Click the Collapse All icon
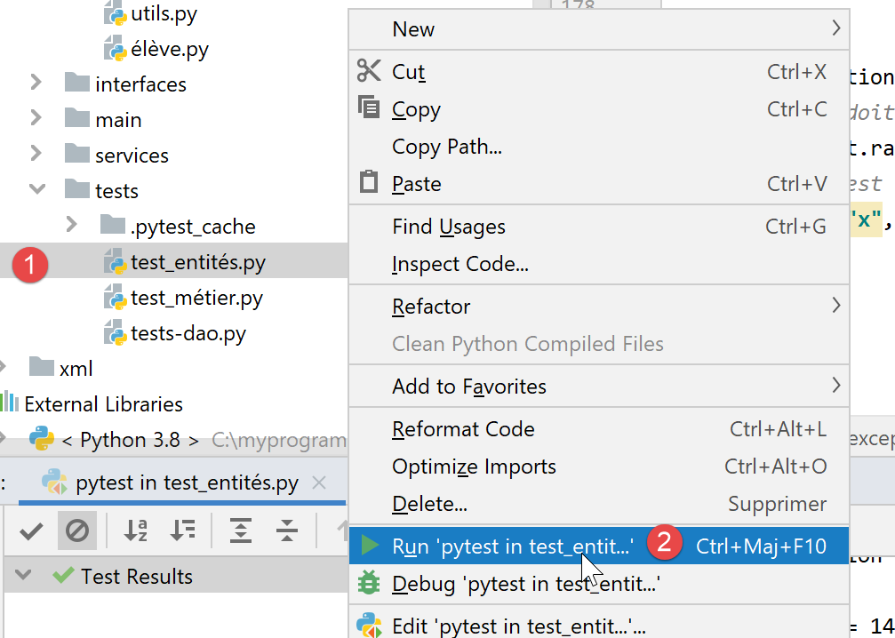Screen dimensions: 895x638 287,531
